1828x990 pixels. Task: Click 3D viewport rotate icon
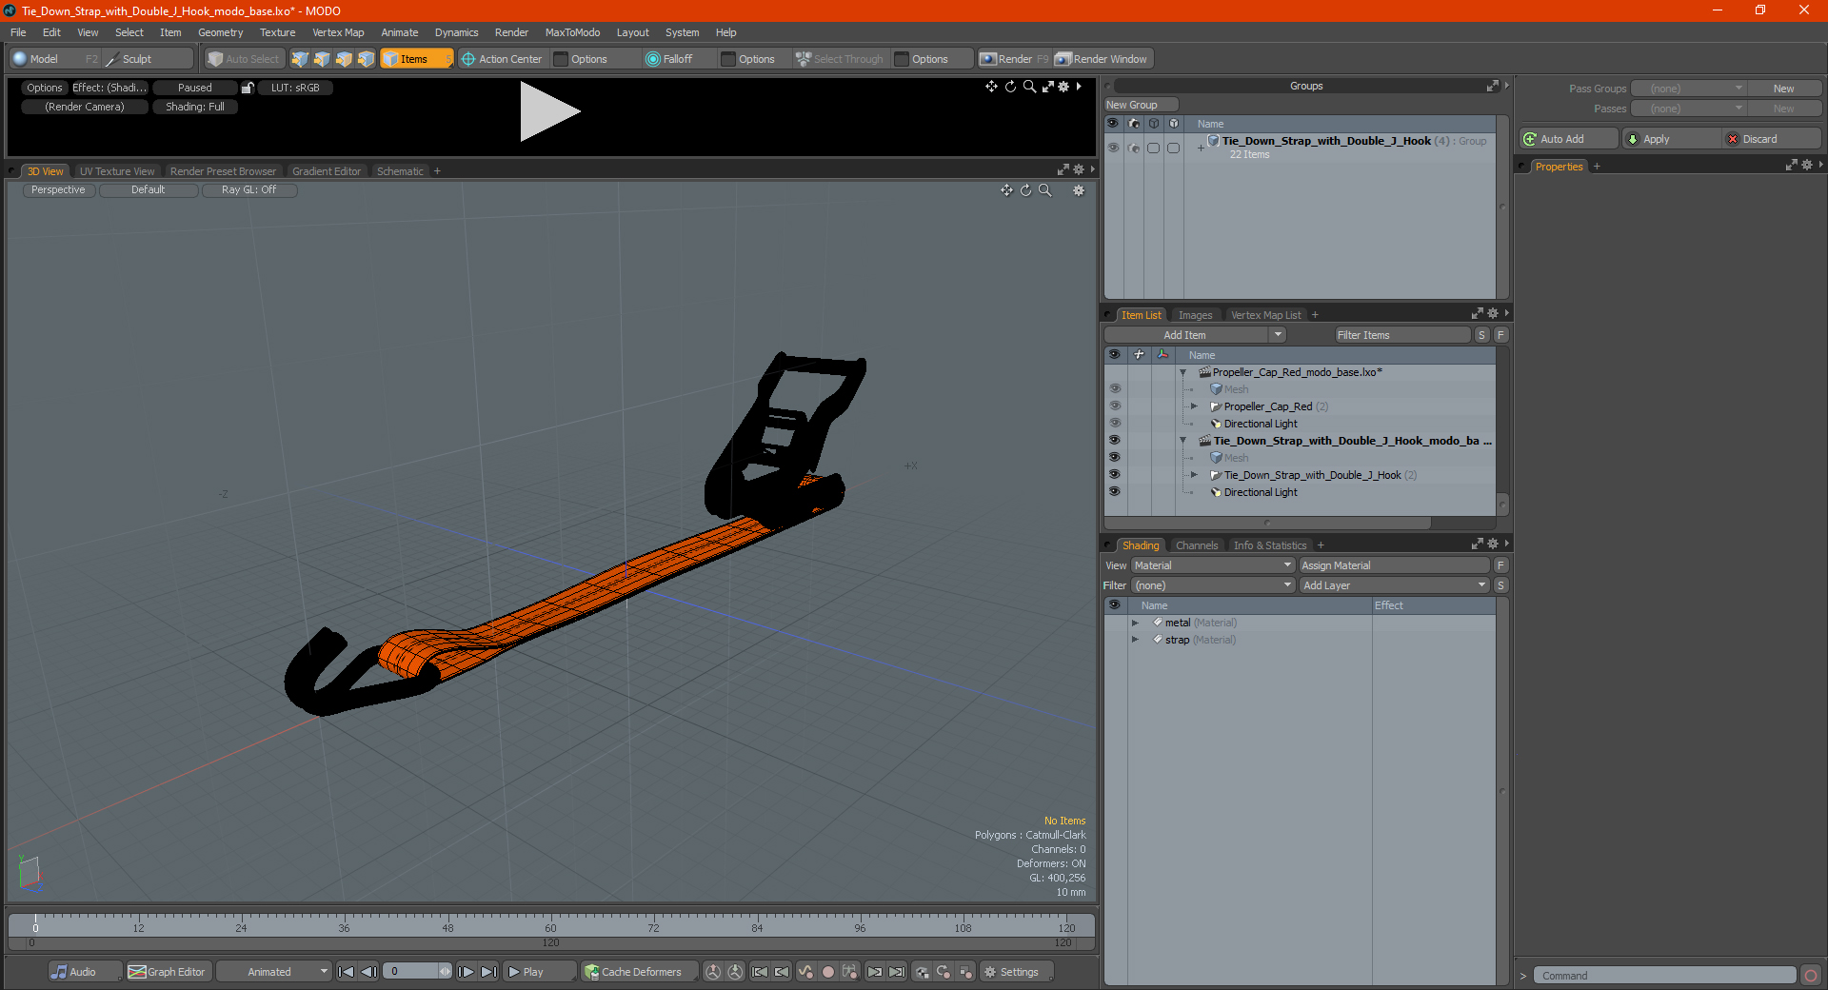pos(1025,190)
